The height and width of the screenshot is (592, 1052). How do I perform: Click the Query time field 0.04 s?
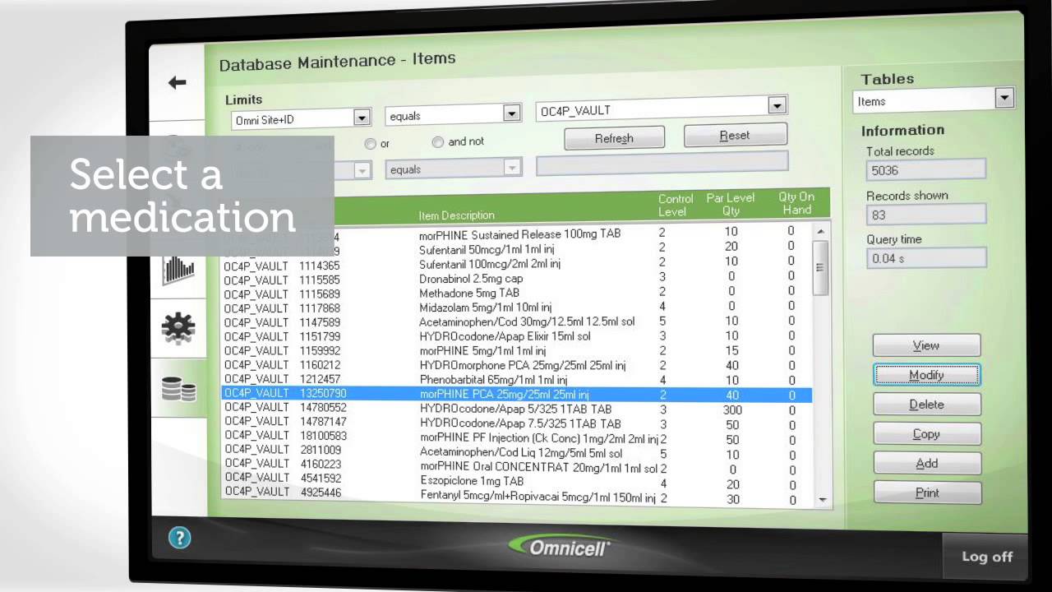pyautogui.click(x=925, y=258)
